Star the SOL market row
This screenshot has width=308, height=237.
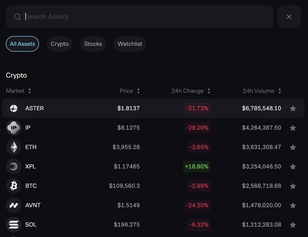pyautogui.click(x=293, y=225)
